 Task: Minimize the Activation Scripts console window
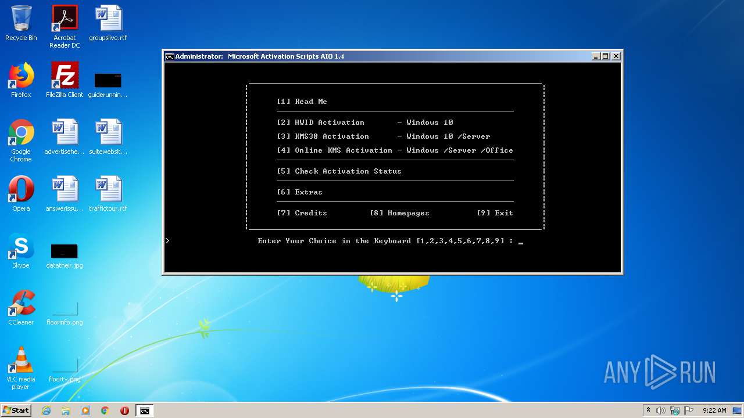pyautogui.click(x=596, y=56)
